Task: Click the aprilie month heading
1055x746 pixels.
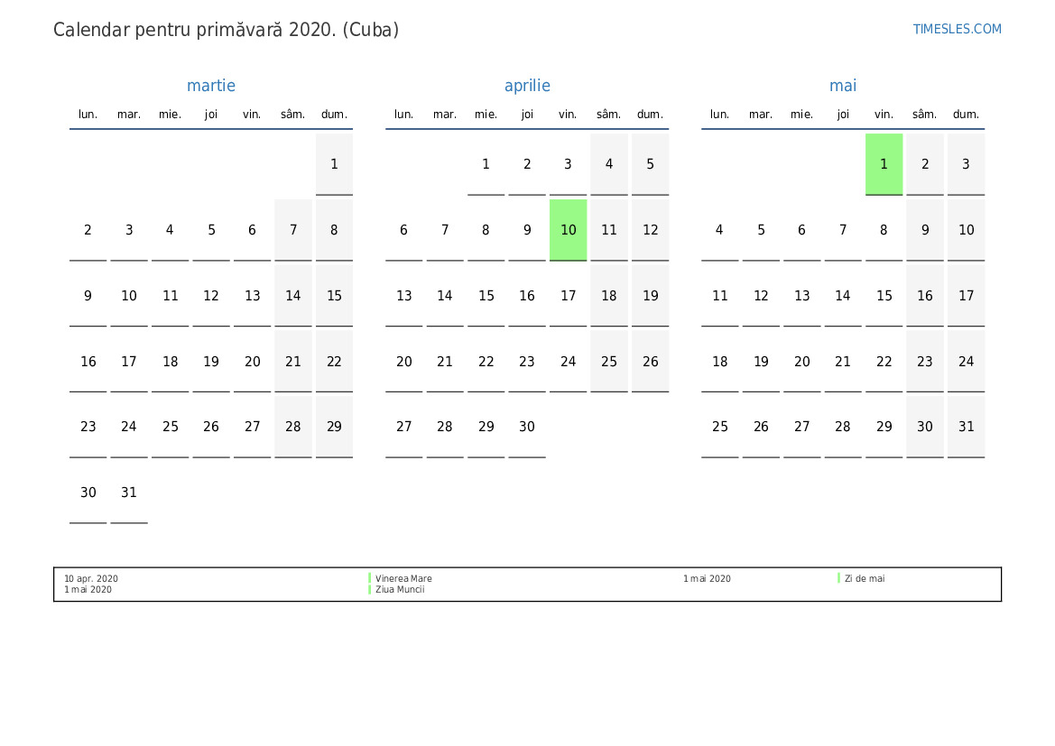Action: pyautogui.click(x=527, y=86)
